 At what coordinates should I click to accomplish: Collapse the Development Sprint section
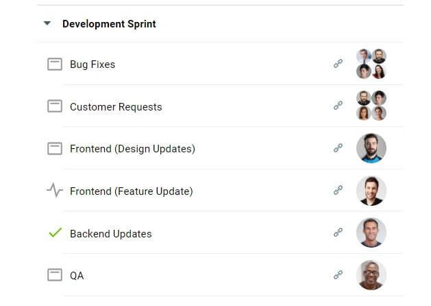[47, 23]
